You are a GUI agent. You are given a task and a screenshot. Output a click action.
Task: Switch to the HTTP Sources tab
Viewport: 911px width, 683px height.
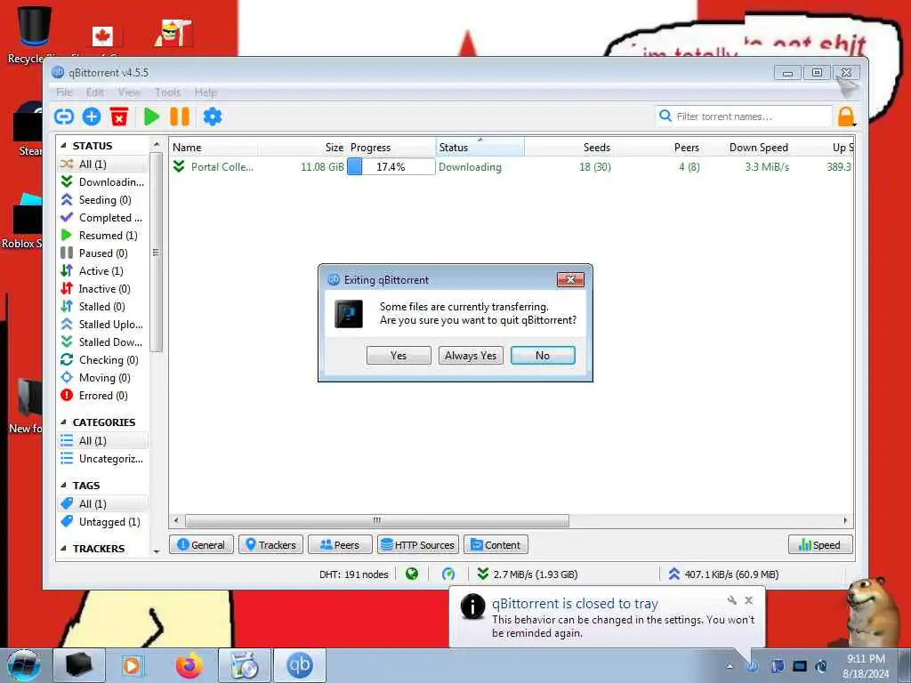(x=418, y=545)
